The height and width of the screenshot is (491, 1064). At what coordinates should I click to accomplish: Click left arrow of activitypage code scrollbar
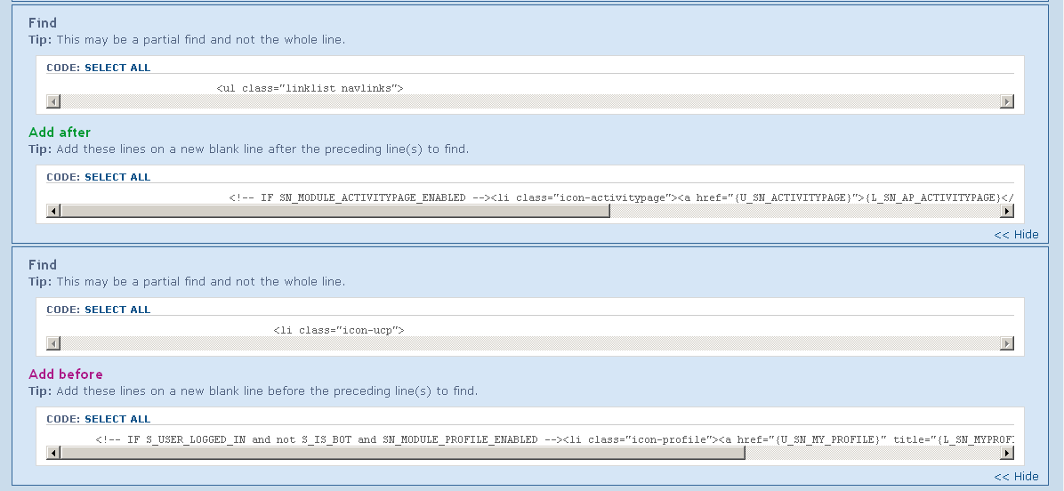click(53, 211)
